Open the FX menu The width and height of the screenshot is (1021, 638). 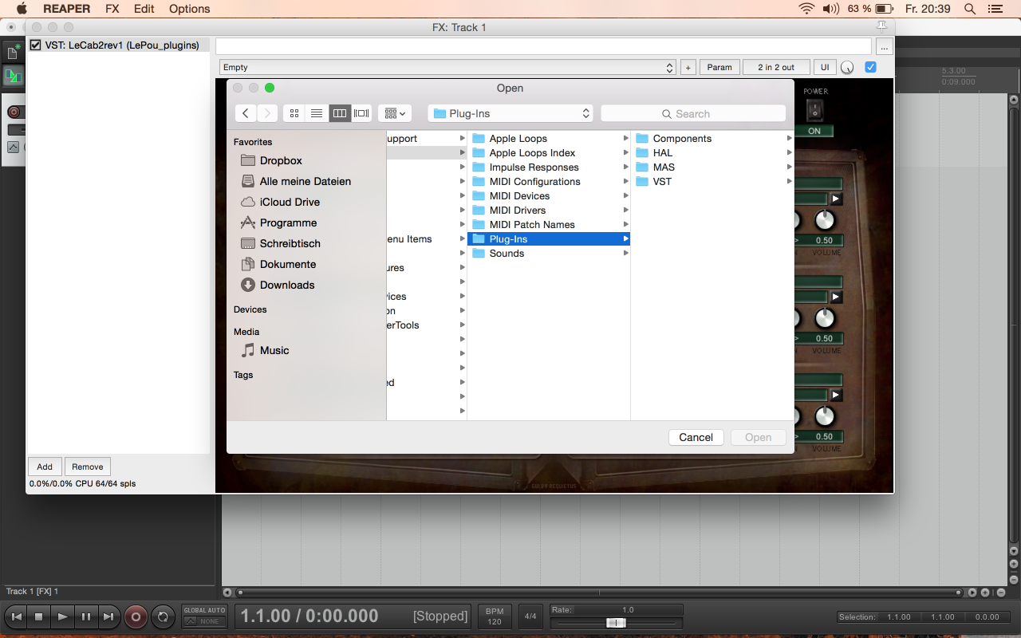112,9
